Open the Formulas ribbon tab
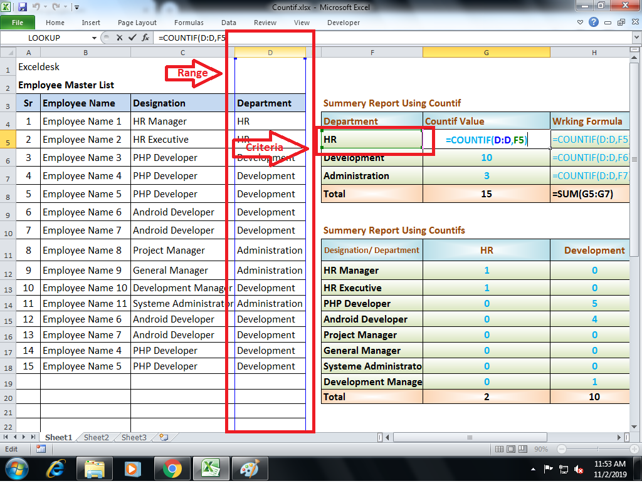 point(189,23)
